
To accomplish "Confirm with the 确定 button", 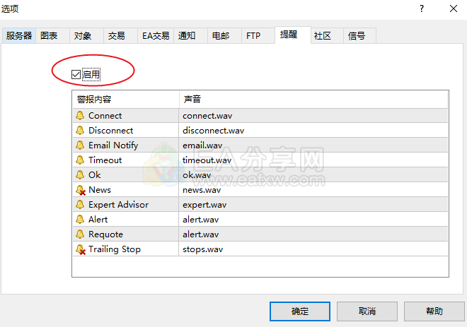I will coord(300,311).
